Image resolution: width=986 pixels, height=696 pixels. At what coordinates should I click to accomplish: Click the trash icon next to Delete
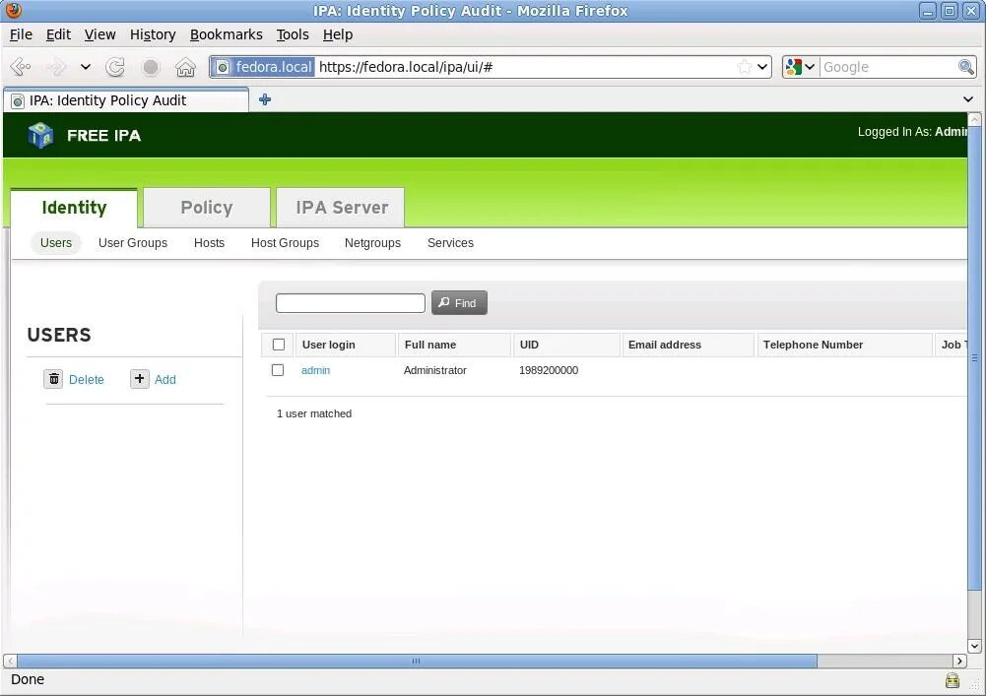point(53,378)
